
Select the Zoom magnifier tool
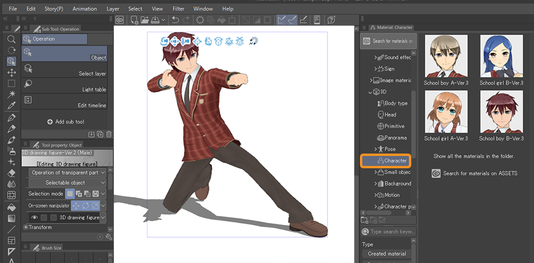coord(11,39)
